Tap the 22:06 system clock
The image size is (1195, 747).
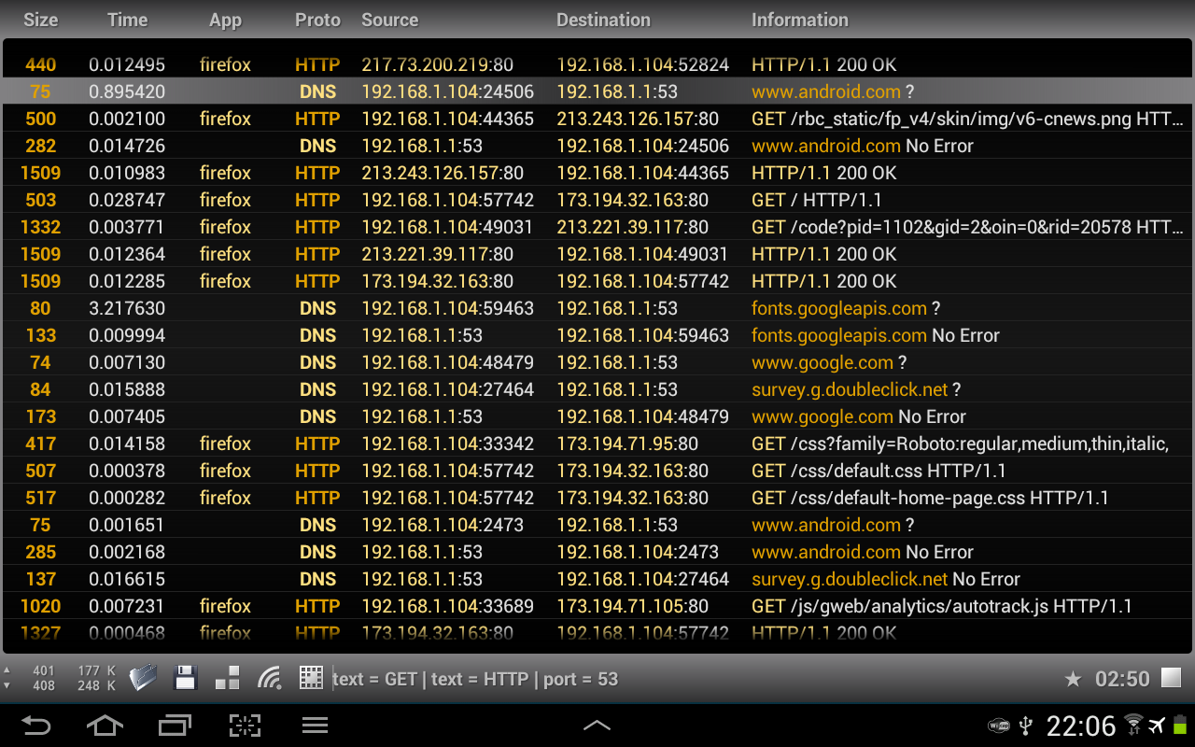[1081, 726]
